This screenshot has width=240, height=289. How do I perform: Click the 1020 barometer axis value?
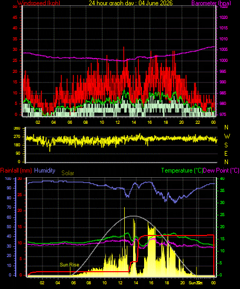(x=224, y=17)
